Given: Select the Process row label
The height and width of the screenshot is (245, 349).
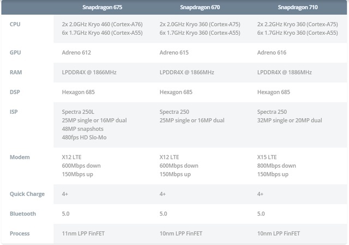Looking at the screenshot, I should pyautogui.click(x=20, y=233).
